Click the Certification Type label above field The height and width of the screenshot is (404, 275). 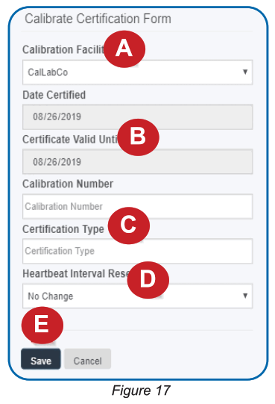pyautogui.click(x=63, y=229)
